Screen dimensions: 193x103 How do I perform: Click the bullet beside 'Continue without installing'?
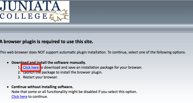click(x=8, y=87)
